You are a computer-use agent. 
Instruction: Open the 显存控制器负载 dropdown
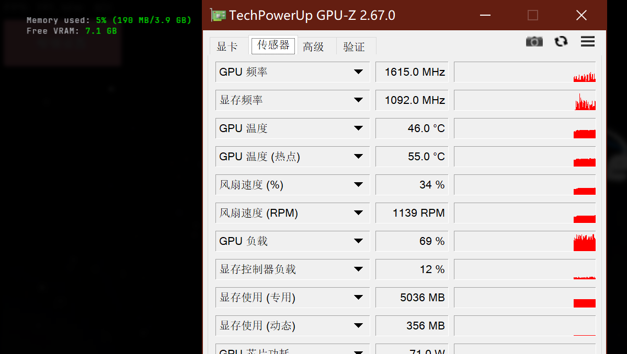(358, 269)
